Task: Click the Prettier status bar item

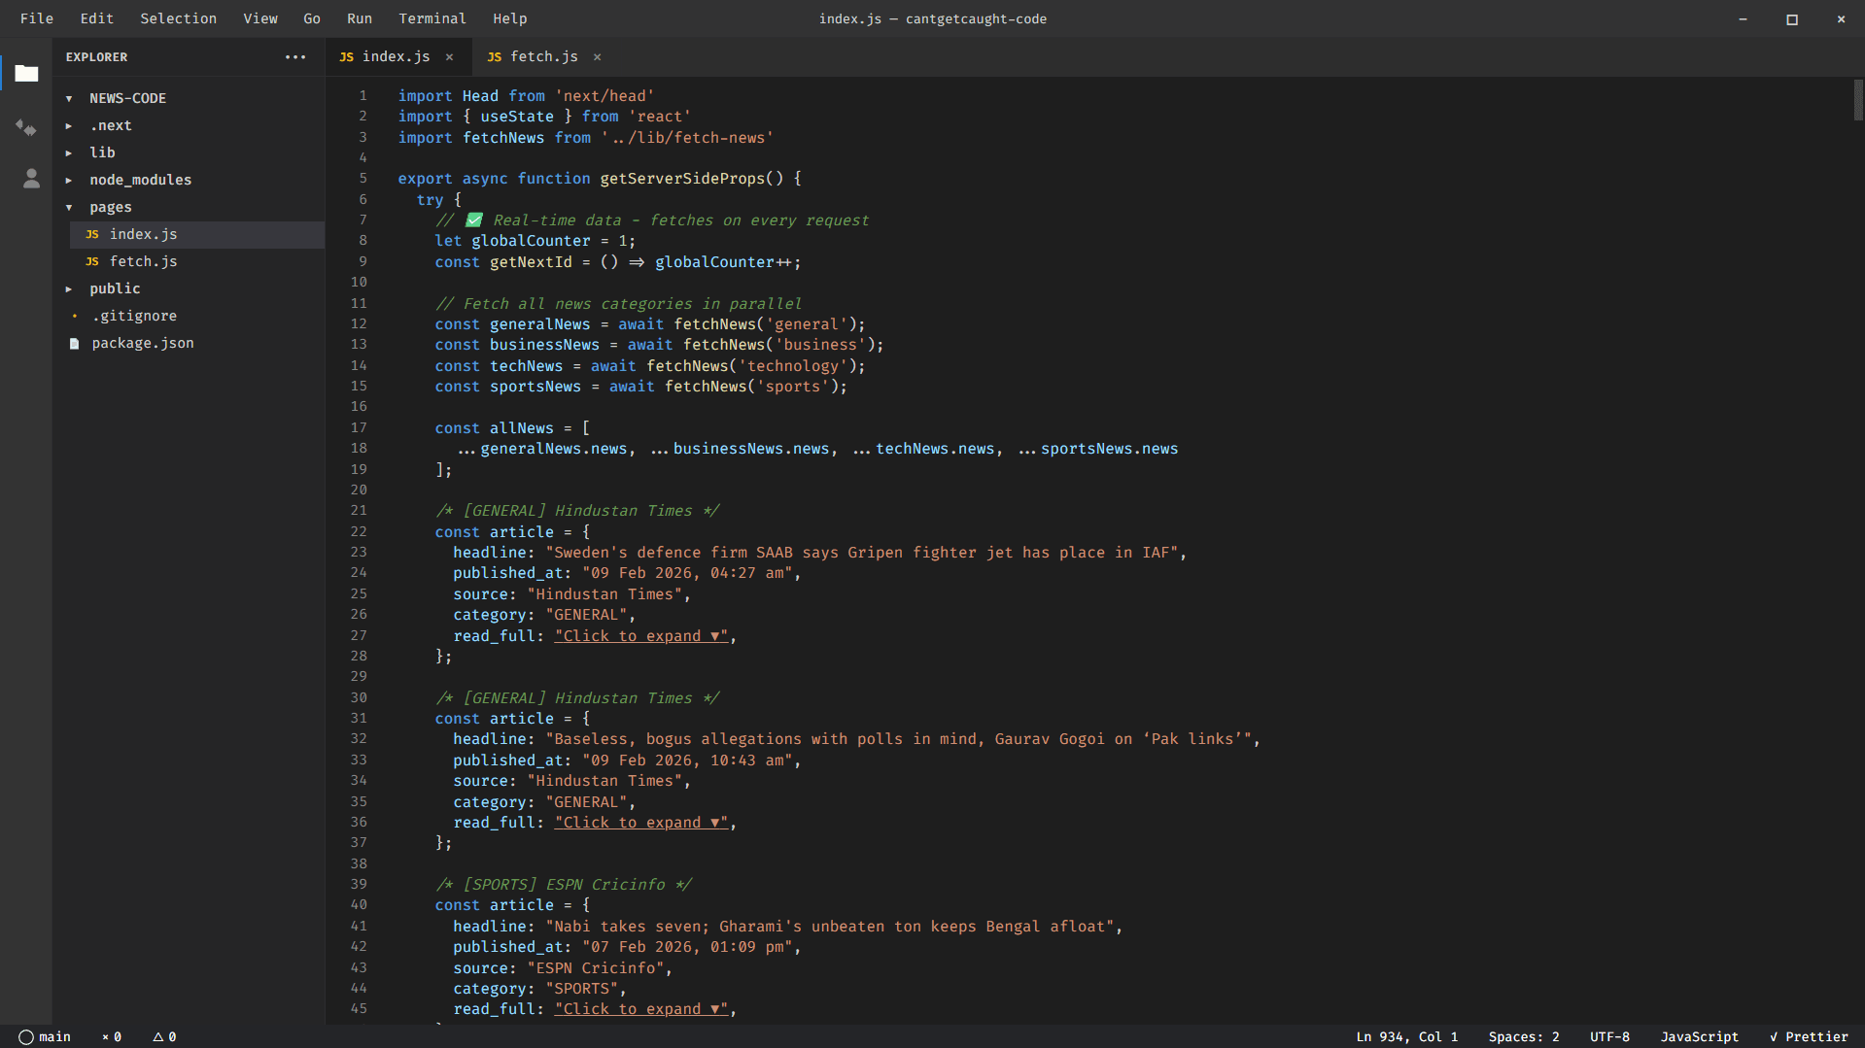Action: [x=1809, y=1036]
